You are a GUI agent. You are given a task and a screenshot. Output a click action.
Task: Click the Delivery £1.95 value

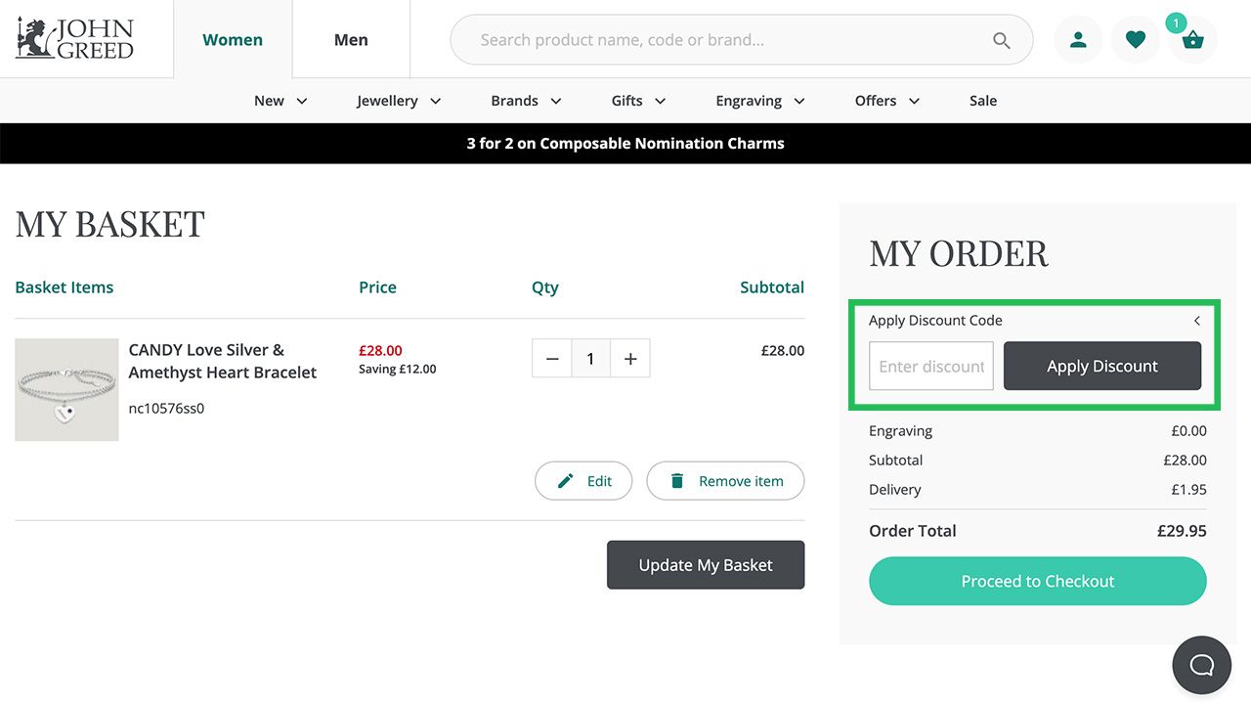1189,490
